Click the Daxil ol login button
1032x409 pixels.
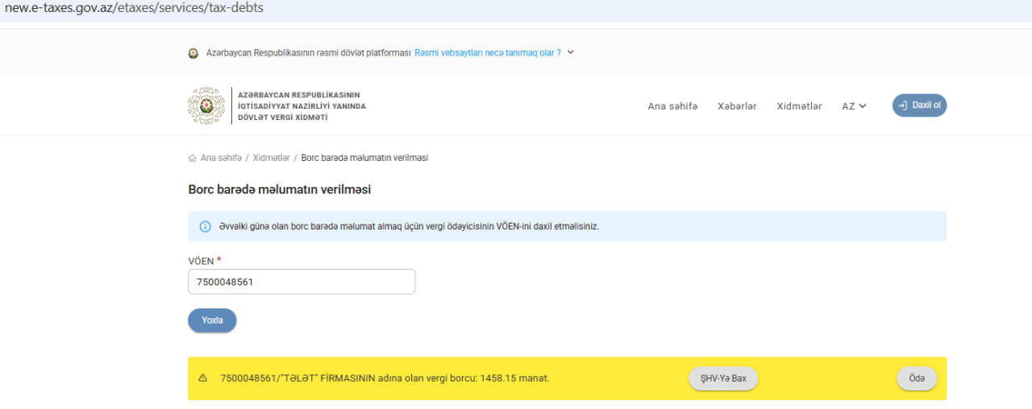919,105
